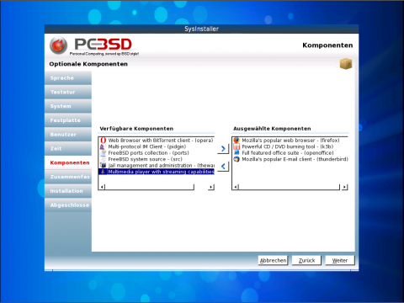Go to the Zeit step
Viewport: 404px width, 303px height.
pyautogui.click(x=68, y=148)
